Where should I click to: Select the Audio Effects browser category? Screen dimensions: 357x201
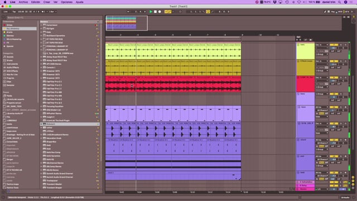(x=12, y=68)
